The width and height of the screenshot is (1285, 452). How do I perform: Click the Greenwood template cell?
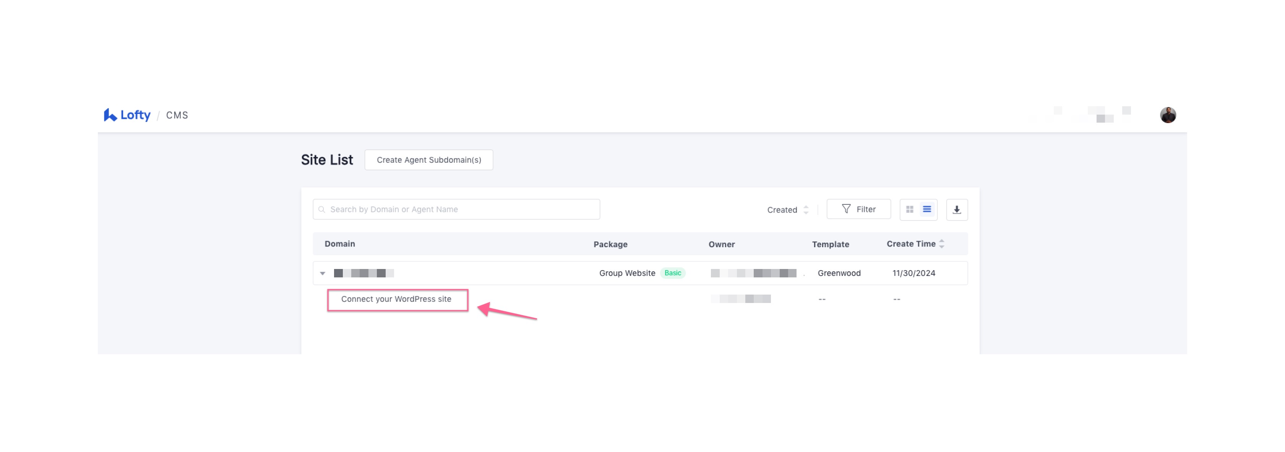[x=839, y=274]
